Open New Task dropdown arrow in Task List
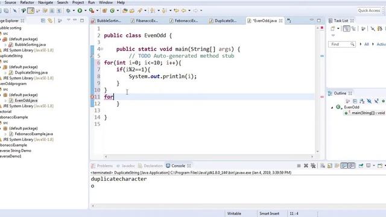The width and height of the screenshot is (386, 217). [x=338, y=29]
